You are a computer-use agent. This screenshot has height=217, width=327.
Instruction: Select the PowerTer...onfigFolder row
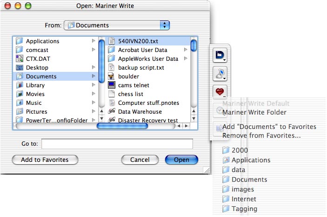[x=55, y=120]
